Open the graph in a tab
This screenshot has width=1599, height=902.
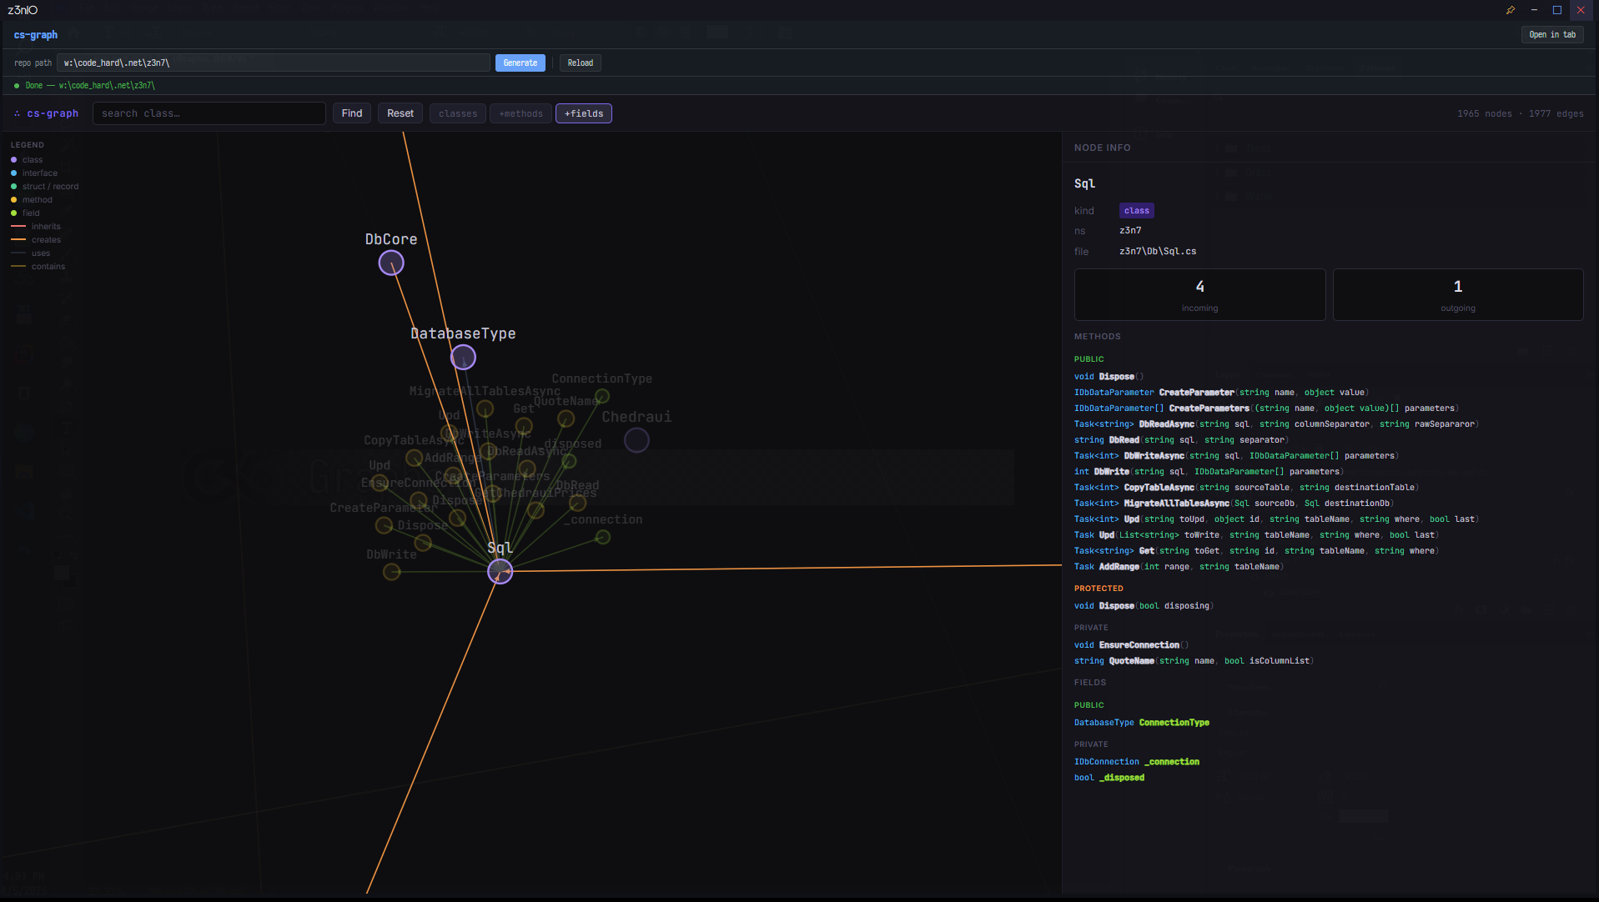click(x=1552, y=35)
